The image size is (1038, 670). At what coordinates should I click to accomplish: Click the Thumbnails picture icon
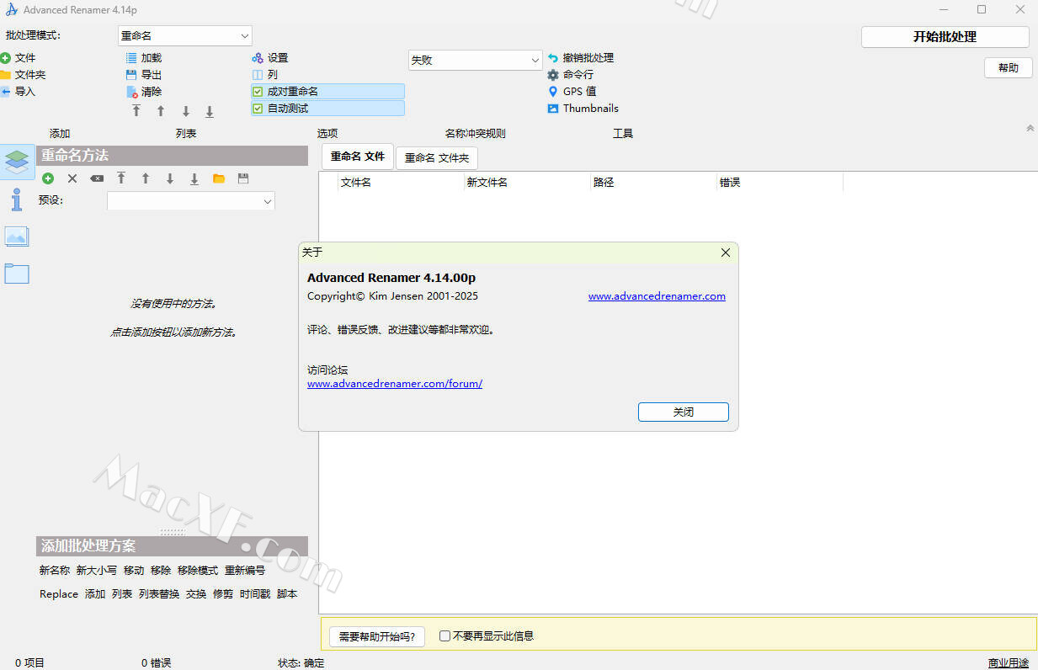[553, 109]
